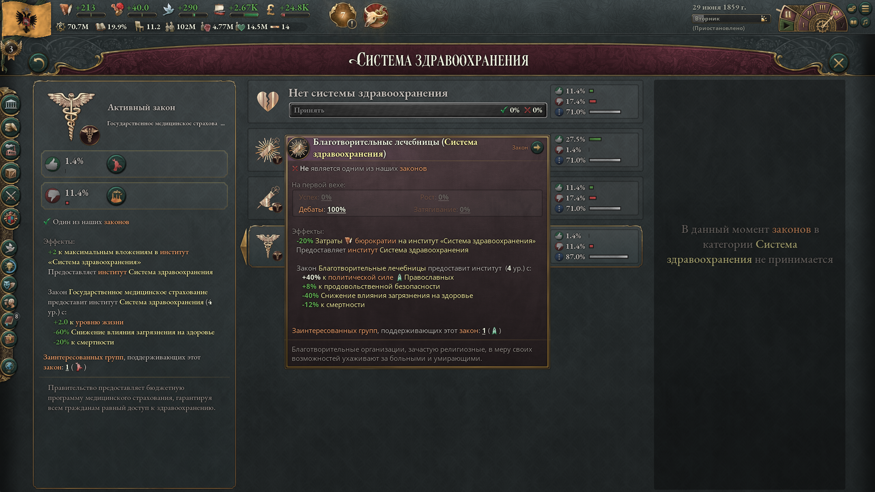Screen dimensions: 875x492
Task: Open the Budget coins sidebar icon
Action: pyautogui.click(x=10, y=127)
